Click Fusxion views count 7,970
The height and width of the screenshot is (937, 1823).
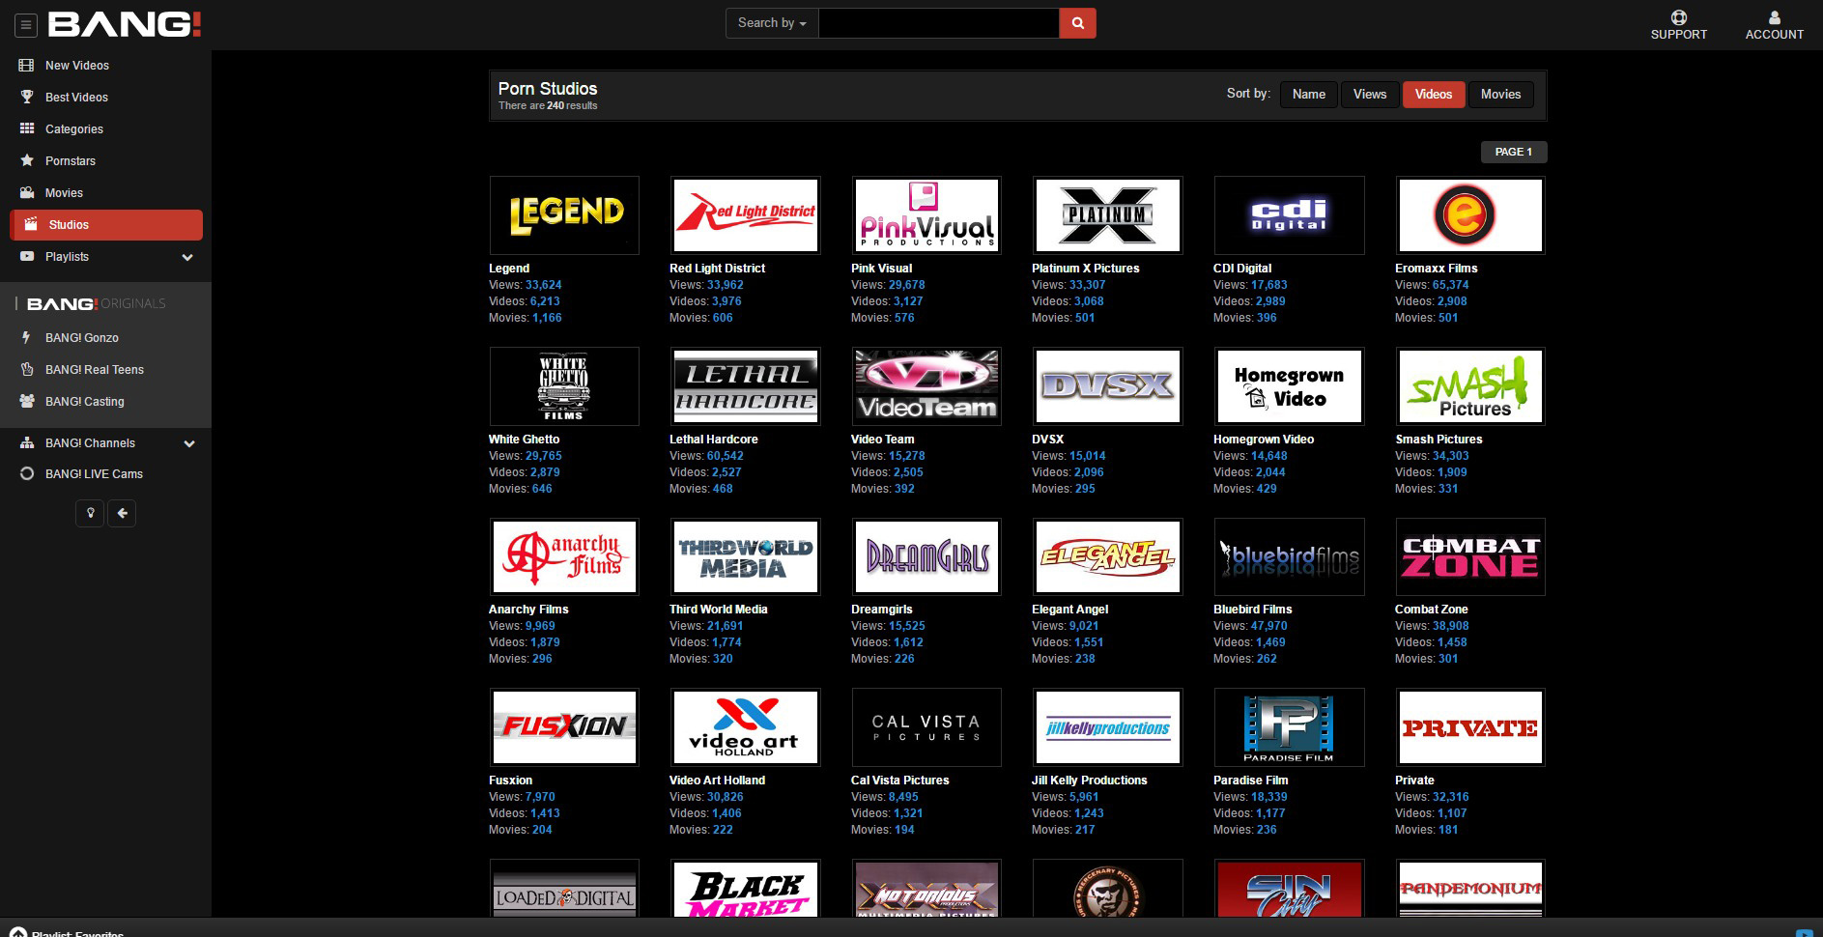tap(540, 797)
